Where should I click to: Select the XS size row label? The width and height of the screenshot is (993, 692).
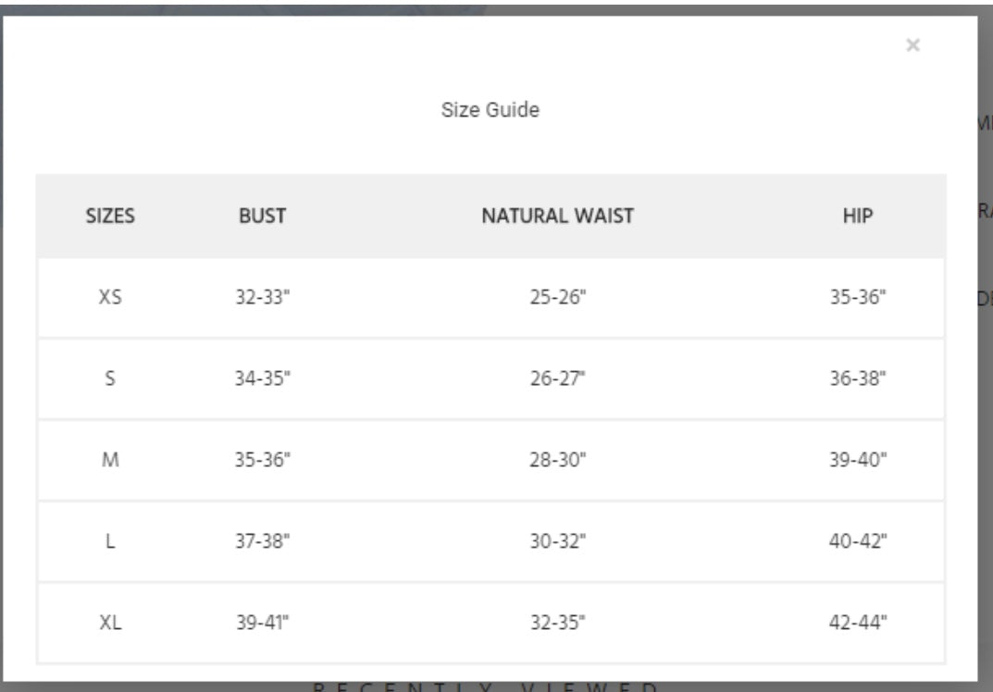click(x=110, y=298)
